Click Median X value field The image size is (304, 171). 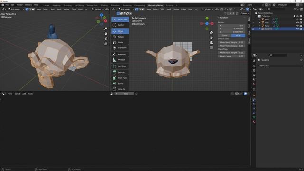point(231,25)
